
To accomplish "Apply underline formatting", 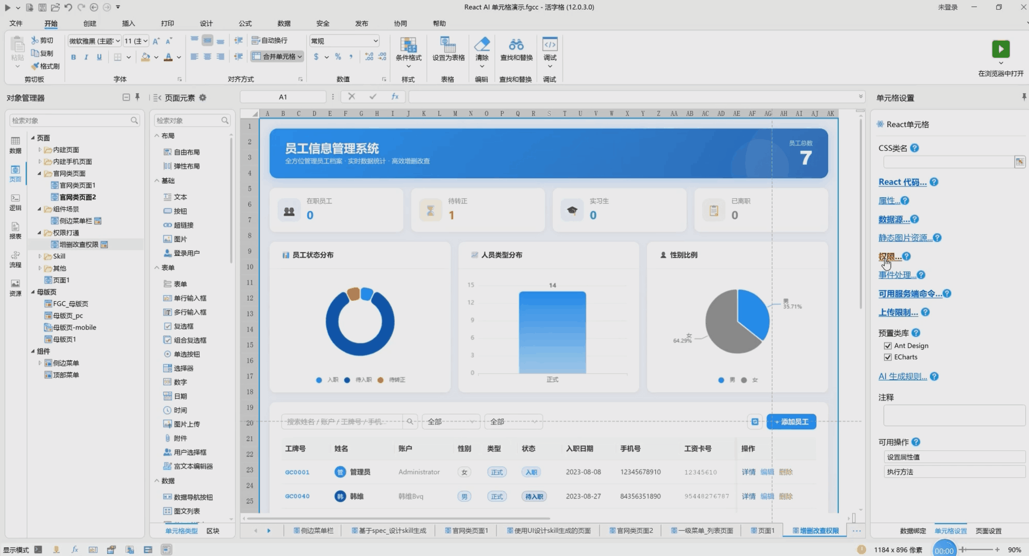I will pos(99,57).
